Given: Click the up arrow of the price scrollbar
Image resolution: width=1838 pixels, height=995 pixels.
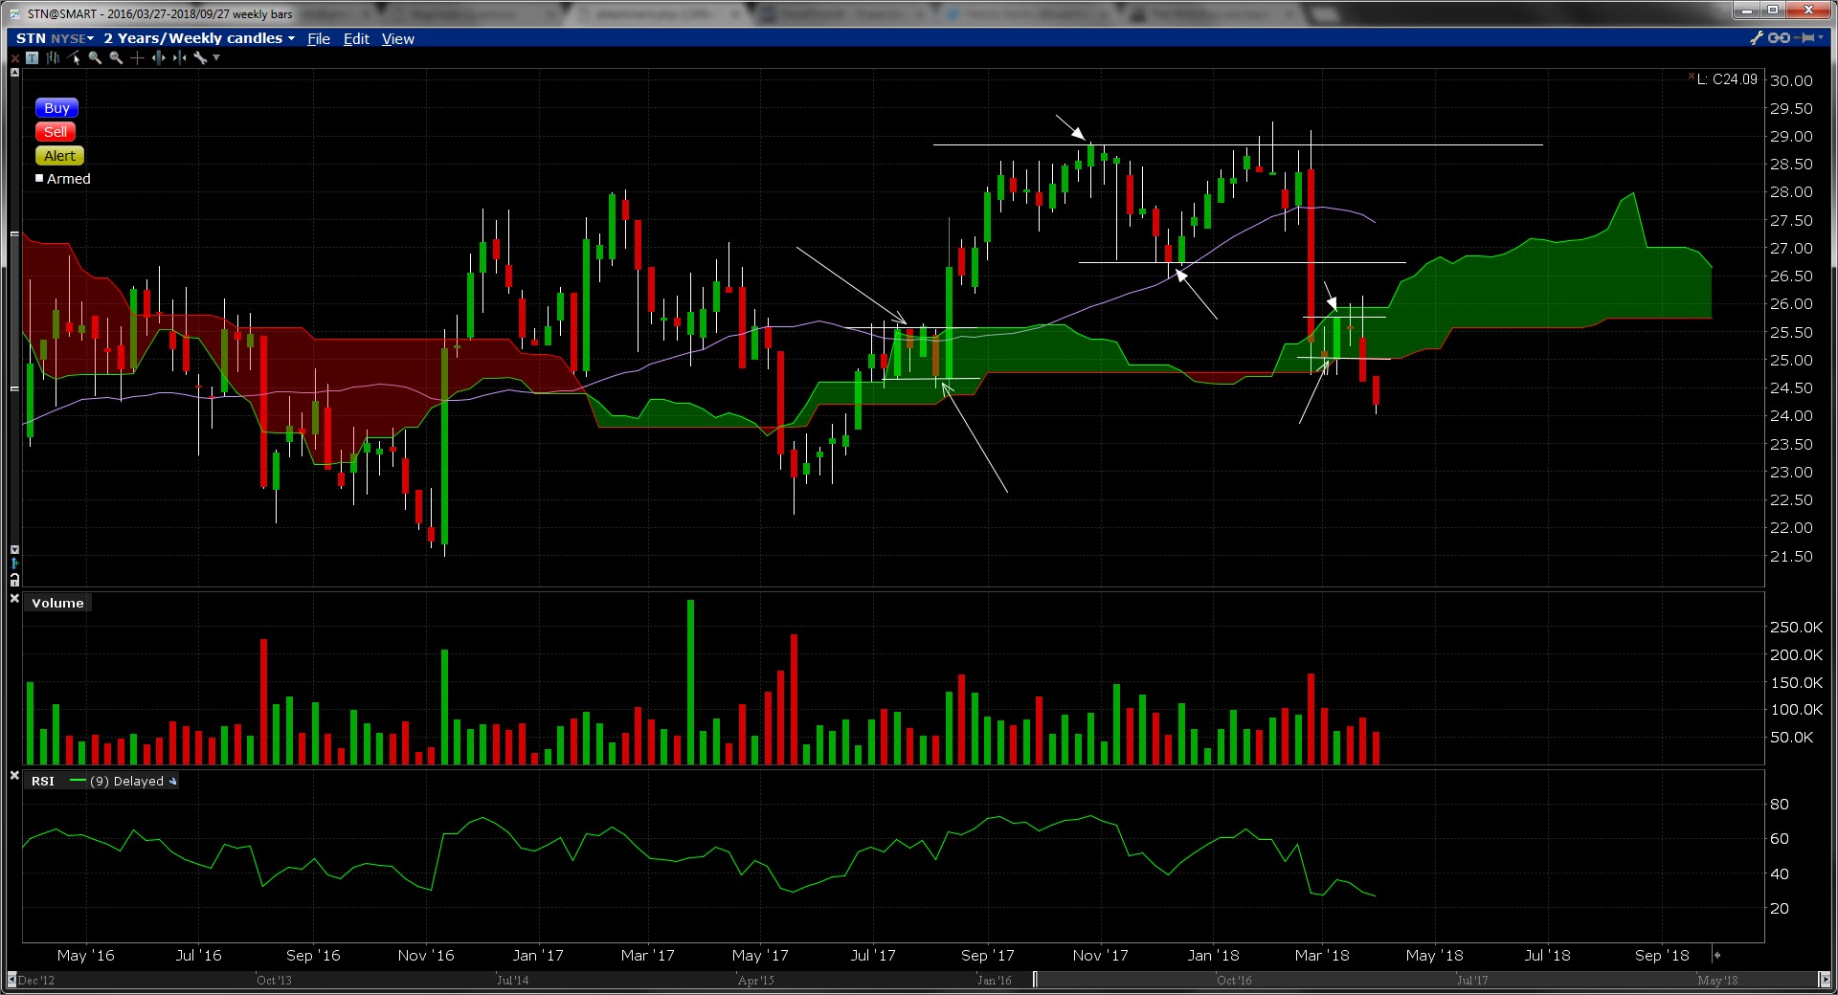Looking at the screenshot, I should (x=14, y=73).
